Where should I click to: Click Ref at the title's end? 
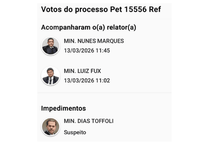click(x=155, y=9)
